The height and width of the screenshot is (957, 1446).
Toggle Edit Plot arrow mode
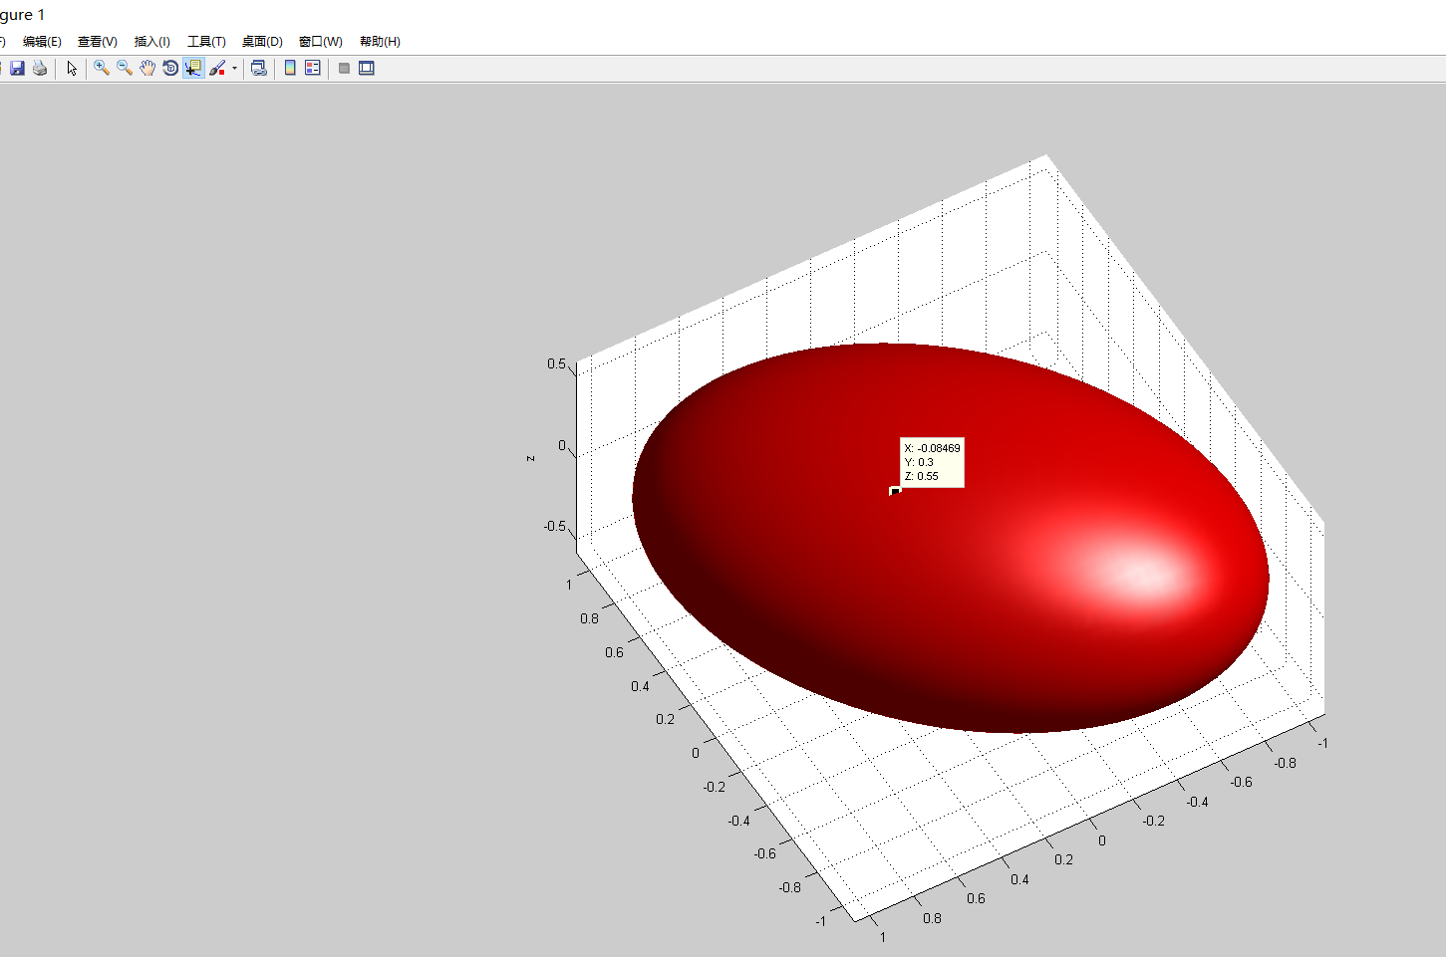pyautogui.click(x=70, y=68)
